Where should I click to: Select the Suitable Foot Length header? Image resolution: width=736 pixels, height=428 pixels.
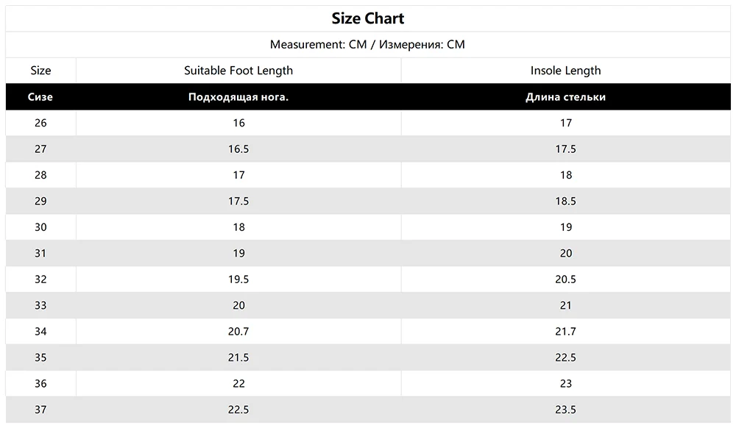click(x=238, y=71)
